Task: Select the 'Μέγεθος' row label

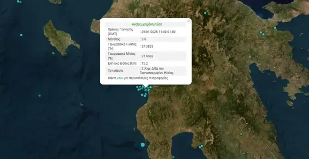Action: pos(114,39)
